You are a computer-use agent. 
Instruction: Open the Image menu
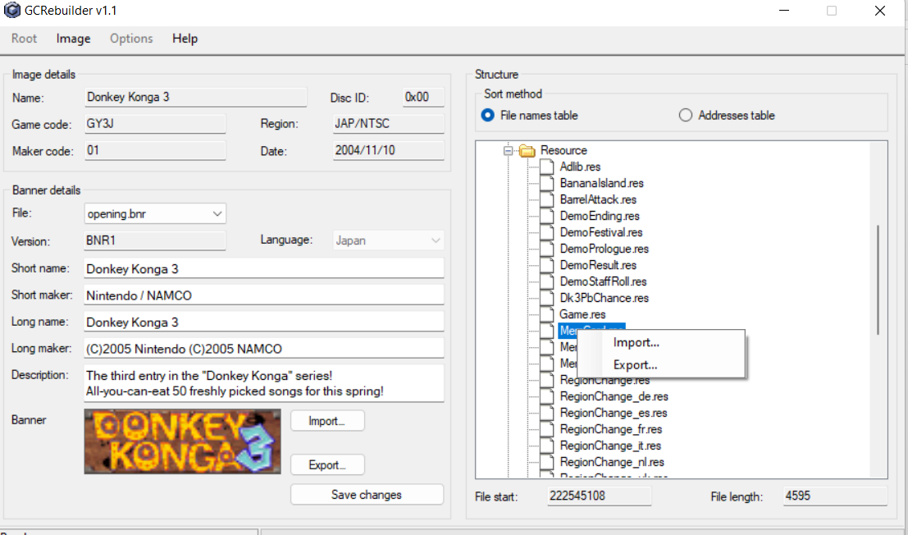73,39
